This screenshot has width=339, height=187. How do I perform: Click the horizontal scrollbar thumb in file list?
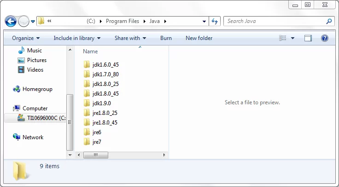96,155
